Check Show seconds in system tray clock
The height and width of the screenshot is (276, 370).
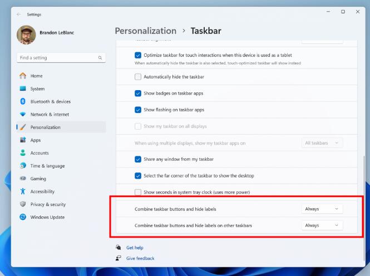[138, 192]
